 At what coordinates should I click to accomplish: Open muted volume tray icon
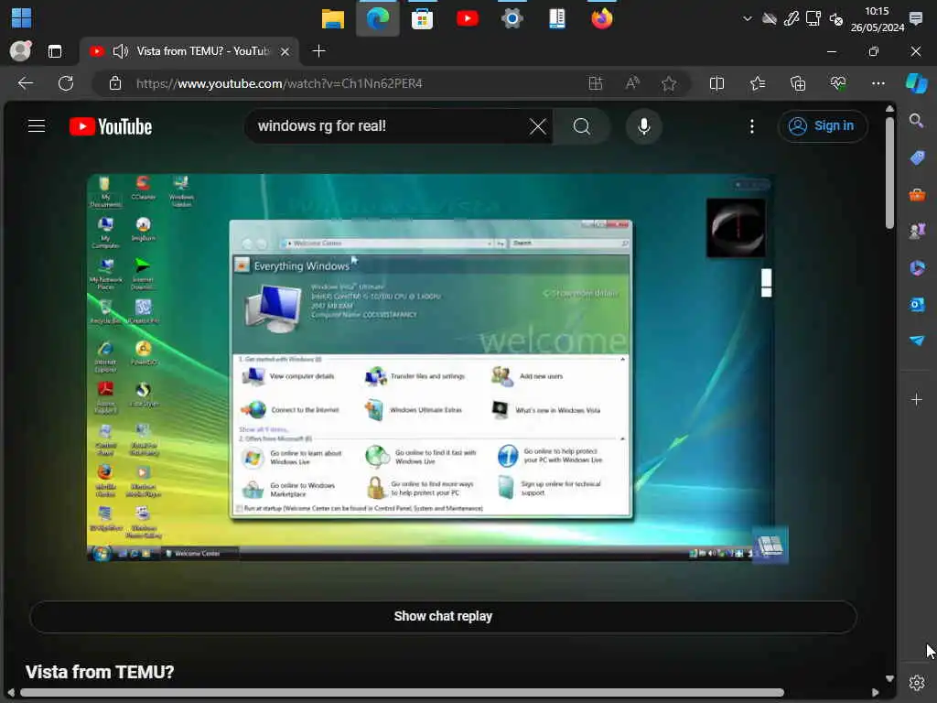coord(836,19)
